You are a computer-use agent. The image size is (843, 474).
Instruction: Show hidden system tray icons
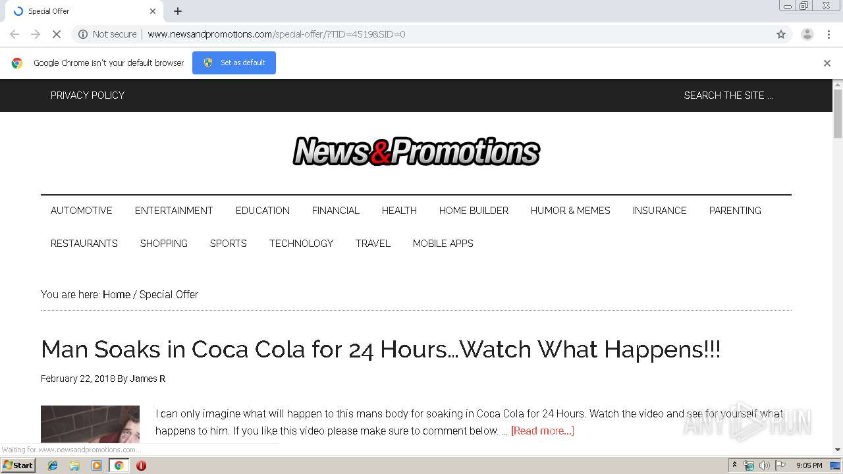(734, 465)
